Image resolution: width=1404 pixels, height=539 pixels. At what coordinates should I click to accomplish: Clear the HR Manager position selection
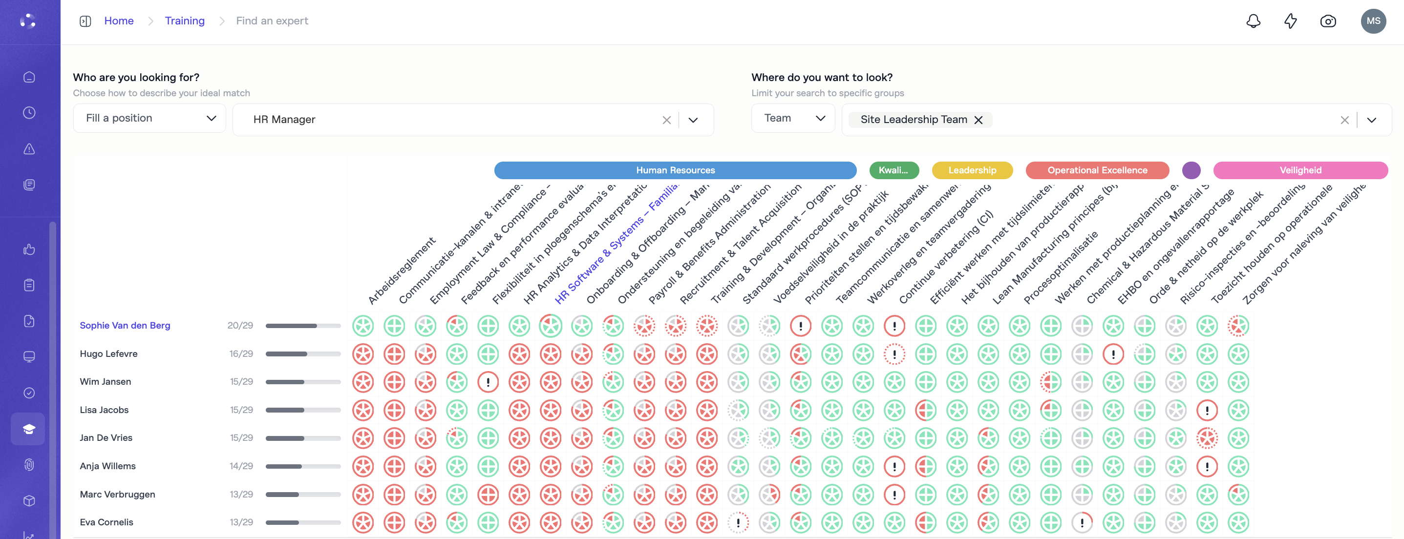point(666,120)
